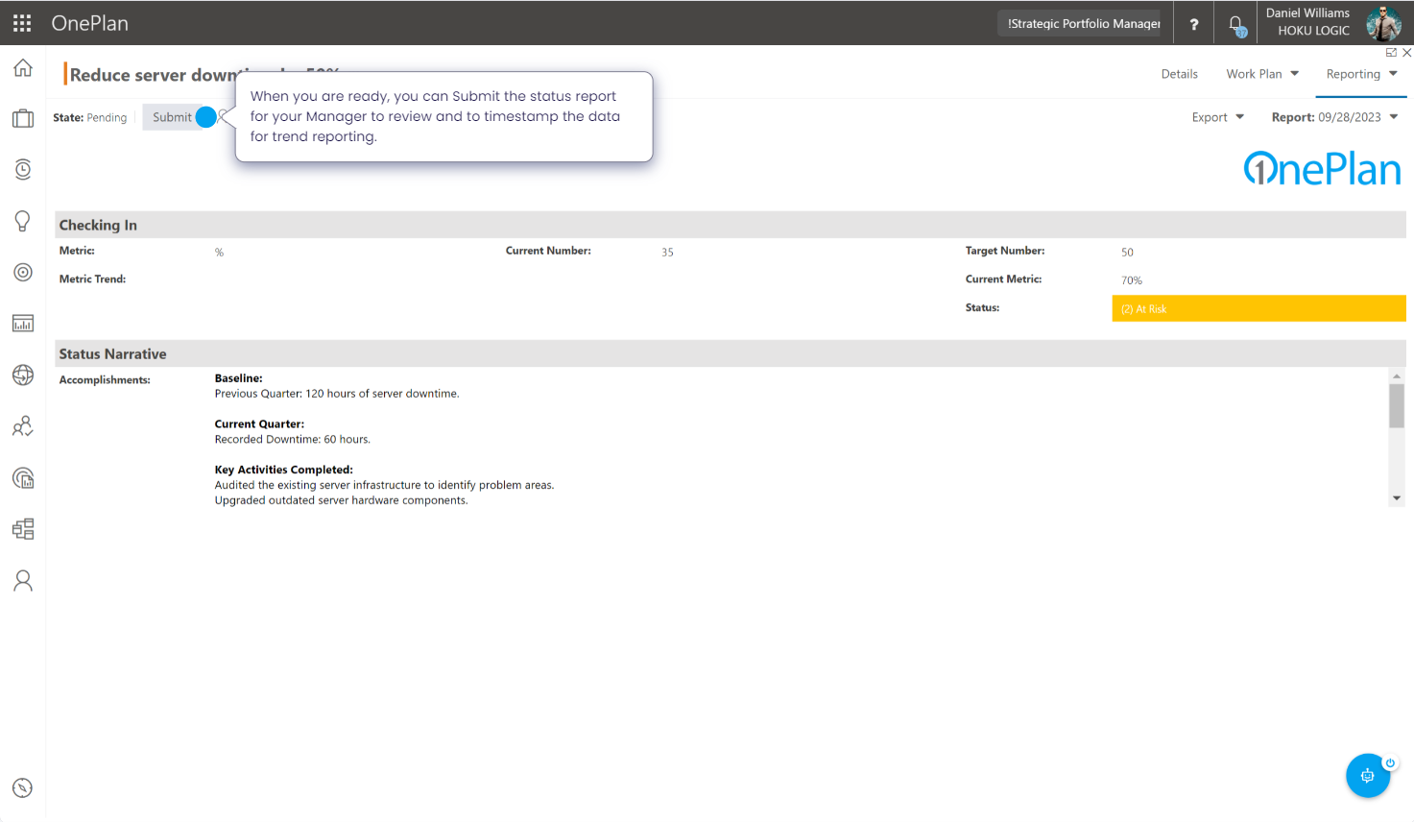
Task: Click the Strategic Portfolio Manager role button
Action: tap(1084, 24)
